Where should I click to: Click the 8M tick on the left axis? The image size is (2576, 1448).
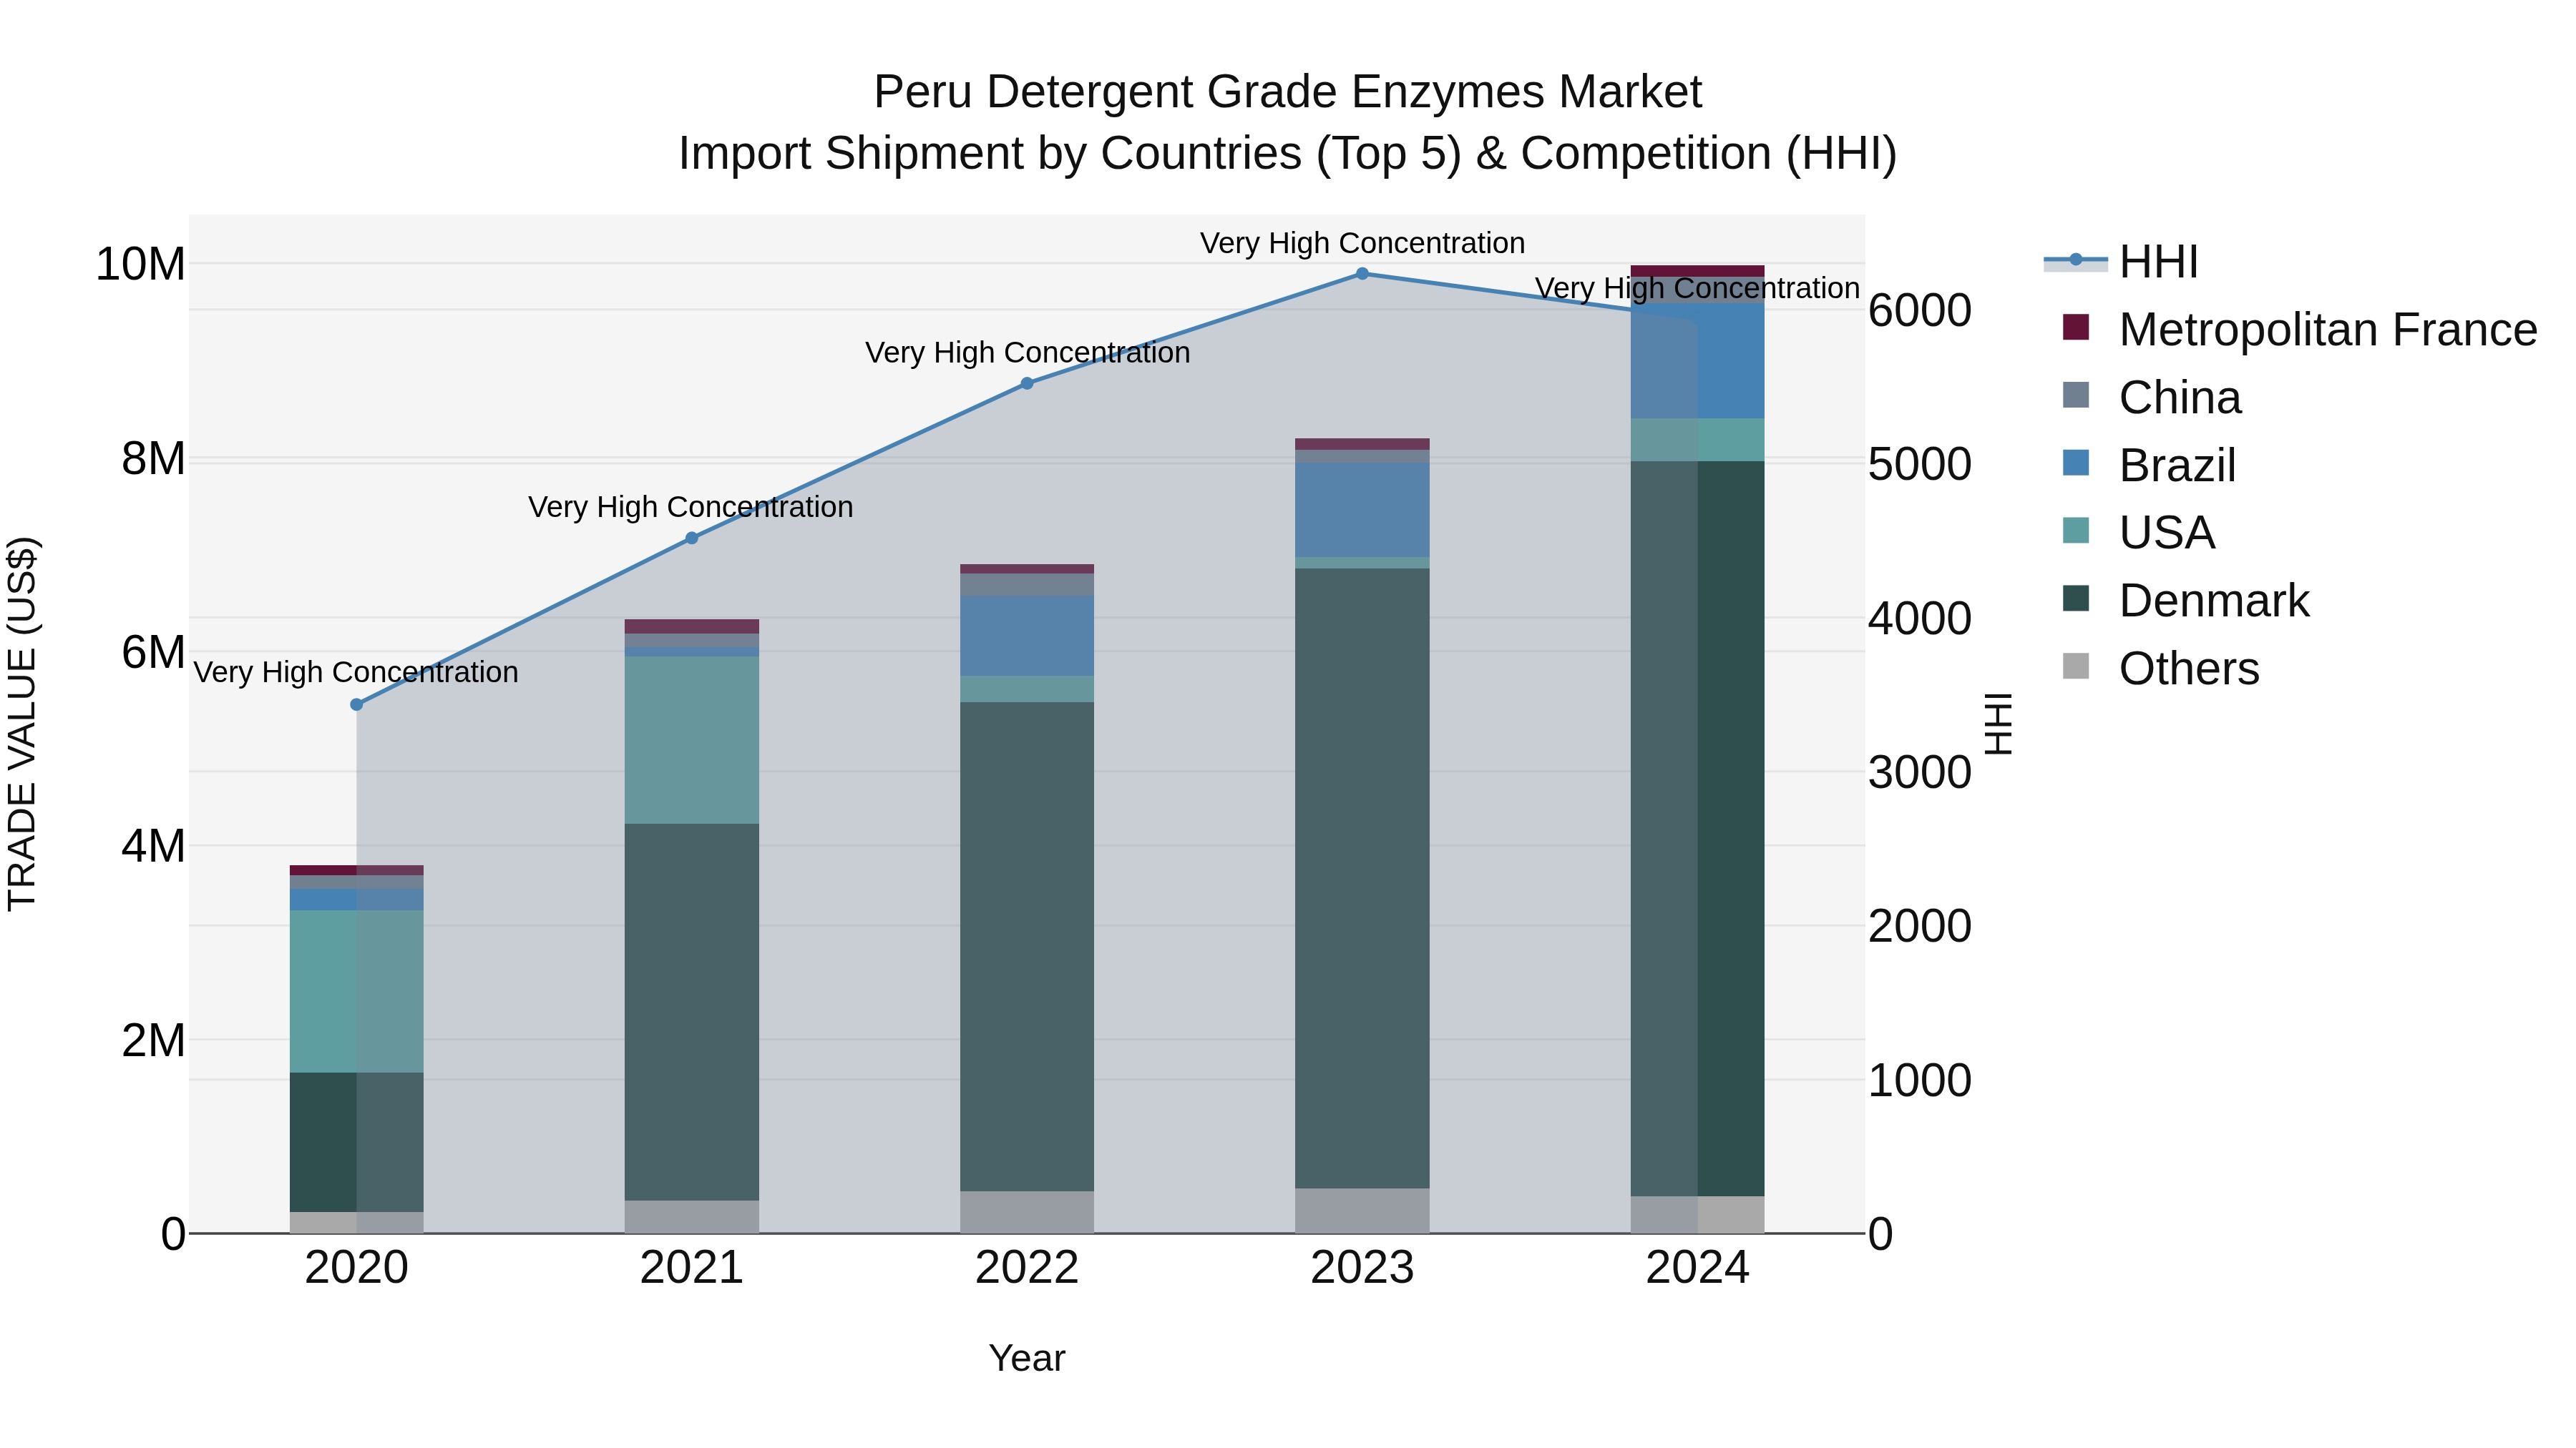(x=153, y=458)
